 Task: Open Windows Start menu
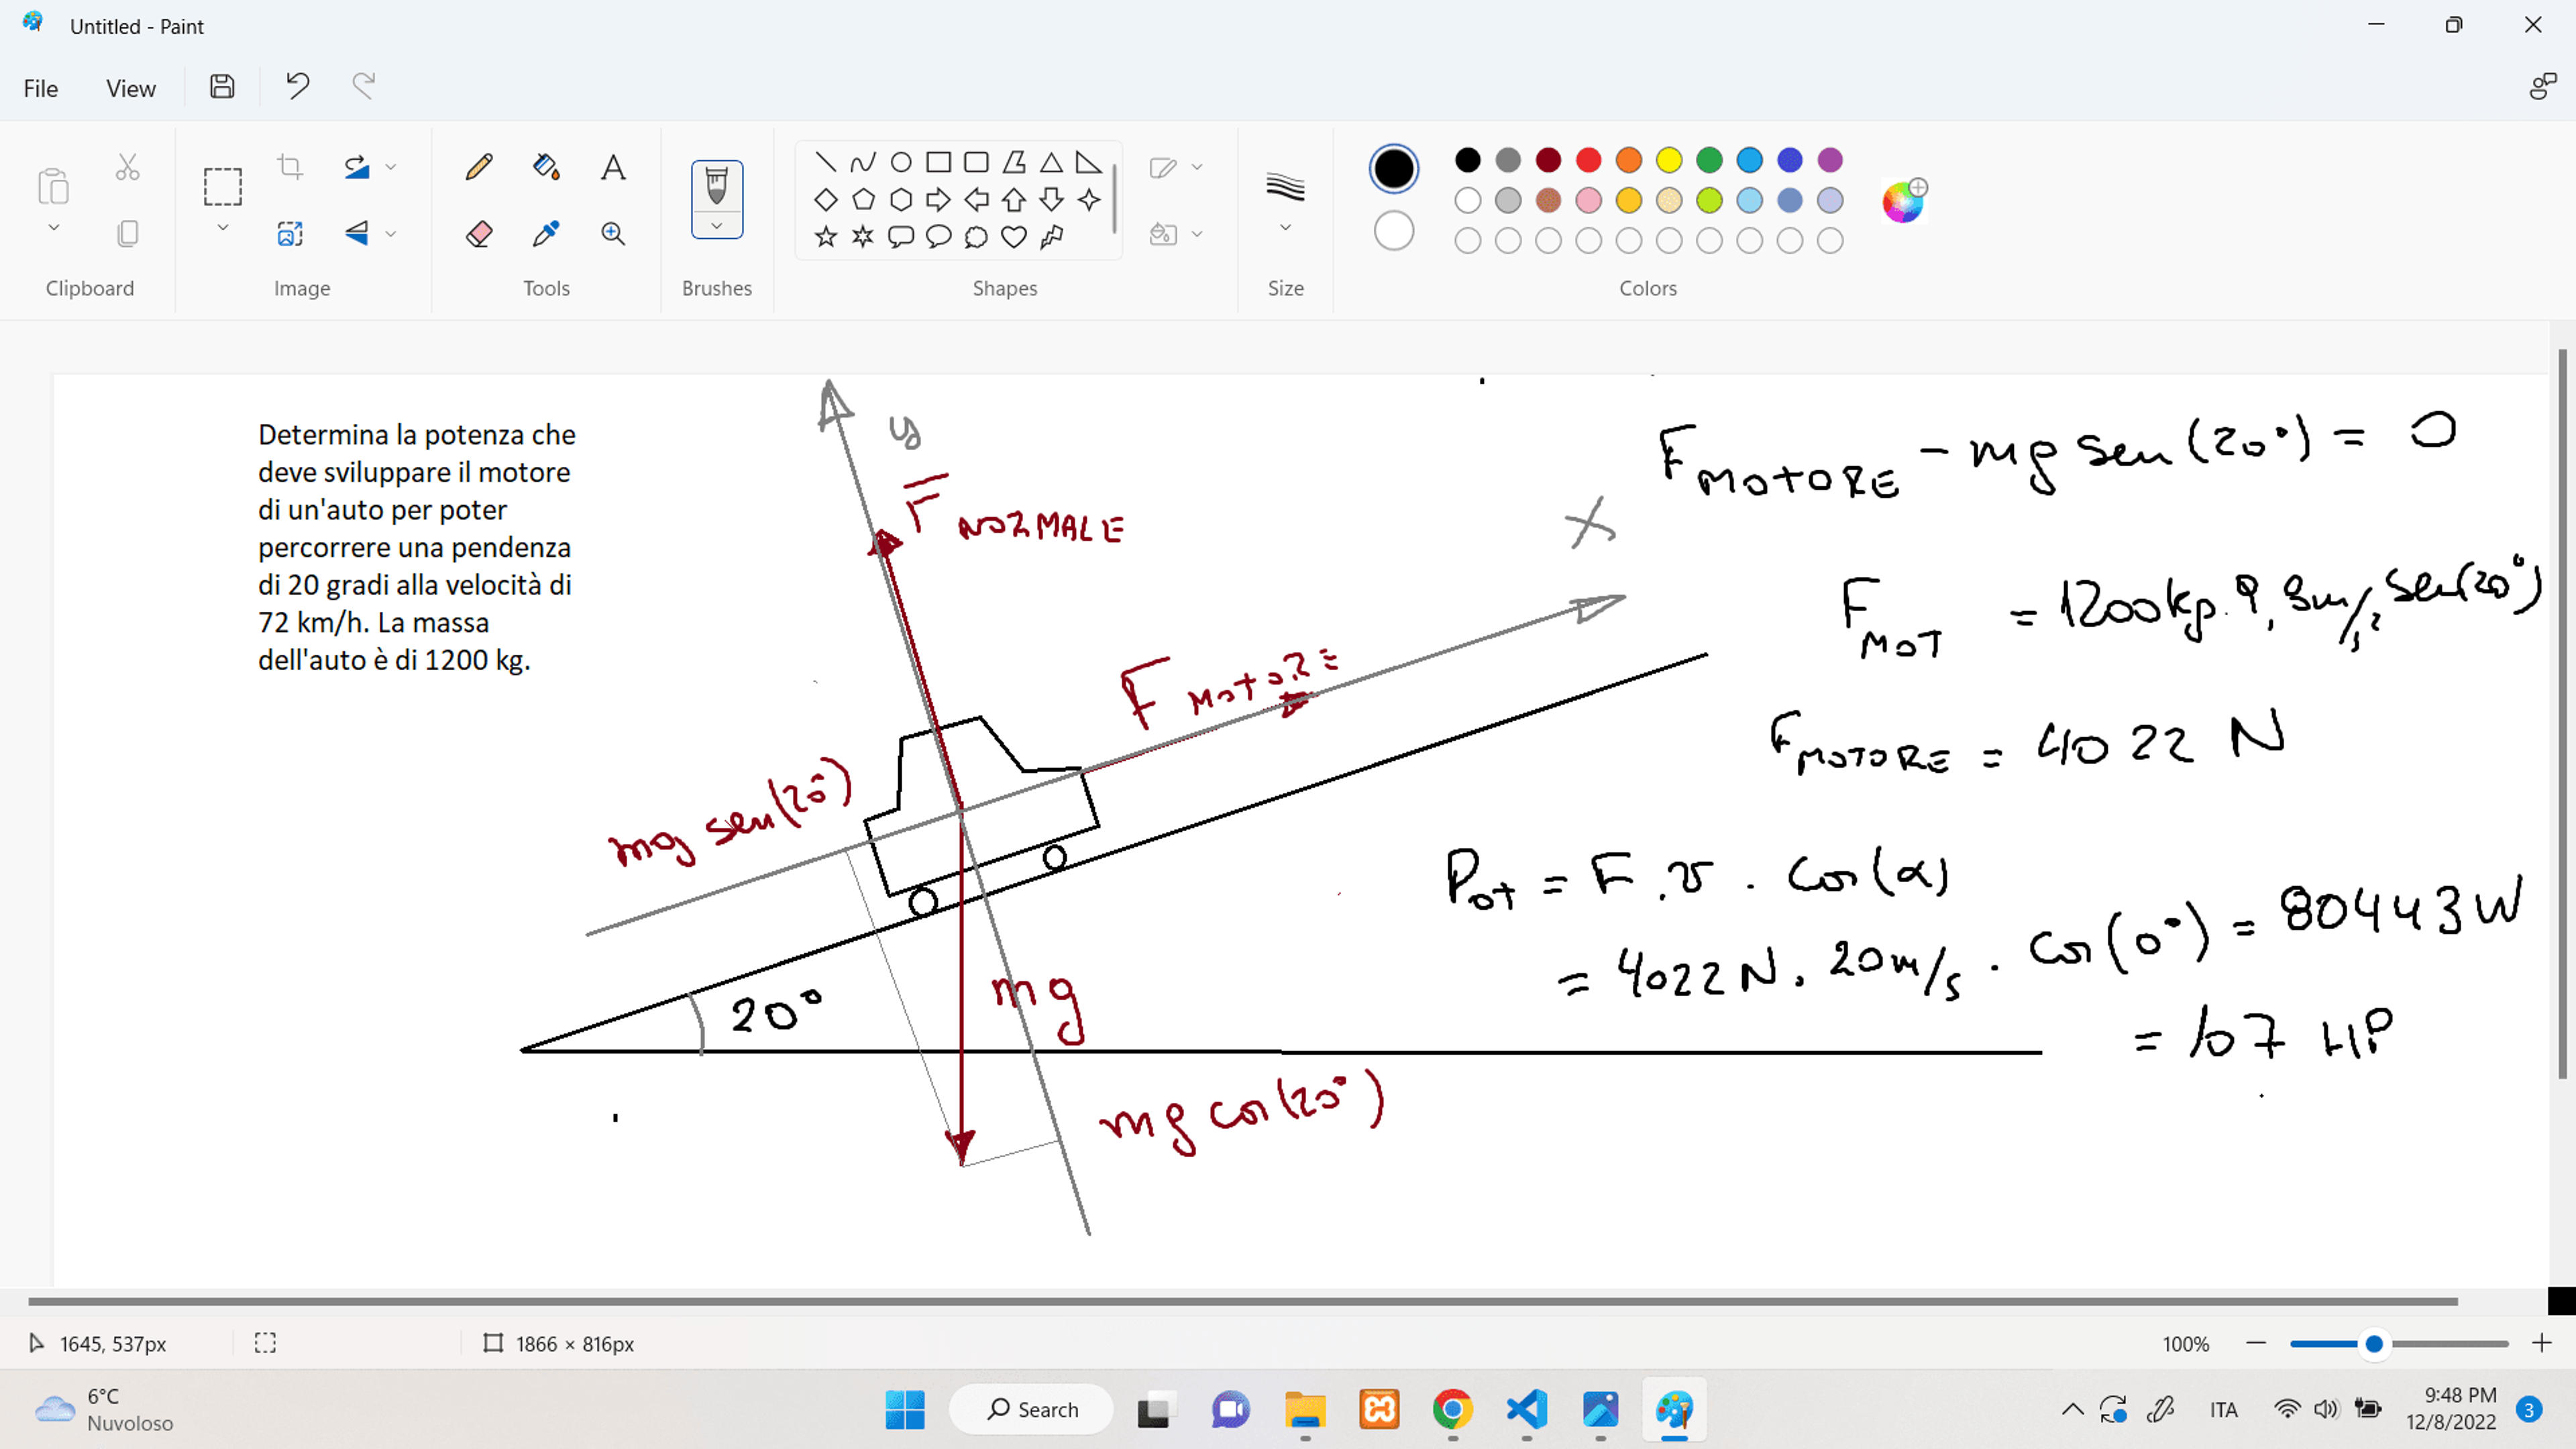(905, 1409)
